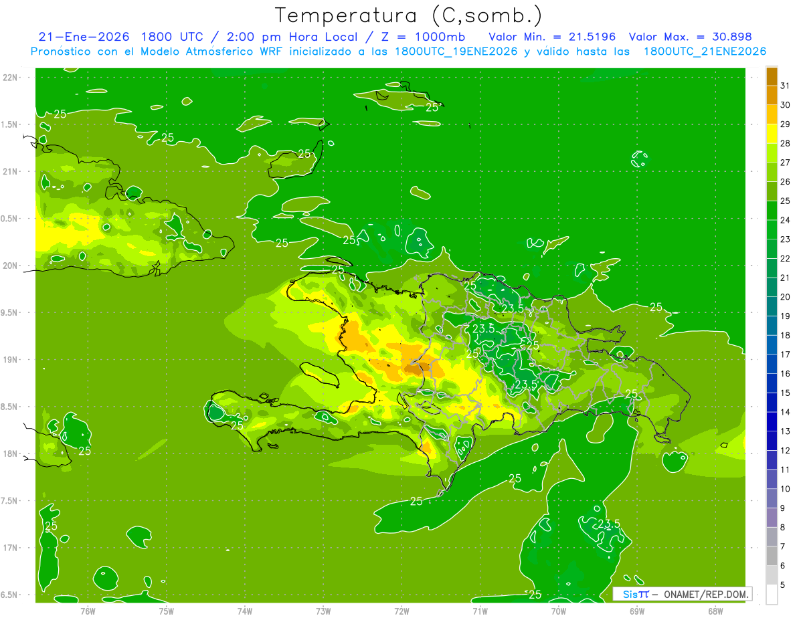Click the '73W' longitude axis label
Image resolution: width=803 pixels, height=620 pixels.
[x=323, y=611]
